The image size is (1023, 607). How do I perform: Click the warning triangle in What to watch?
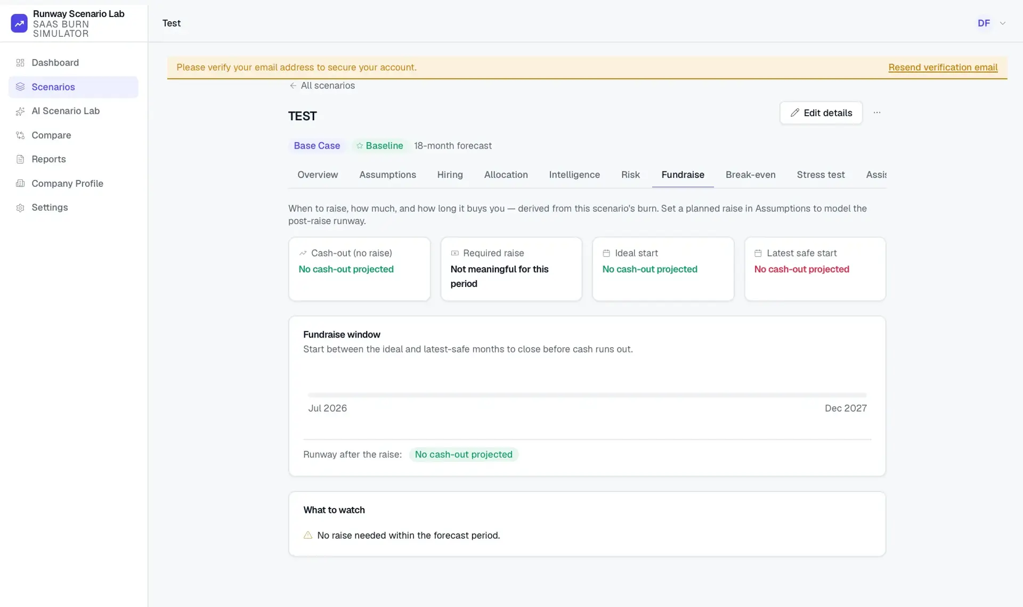308,535
